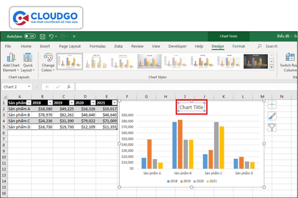Viewport: 298px width, 198px height.
Task: Click the Search box in ribbon
Action: (271, 46)
